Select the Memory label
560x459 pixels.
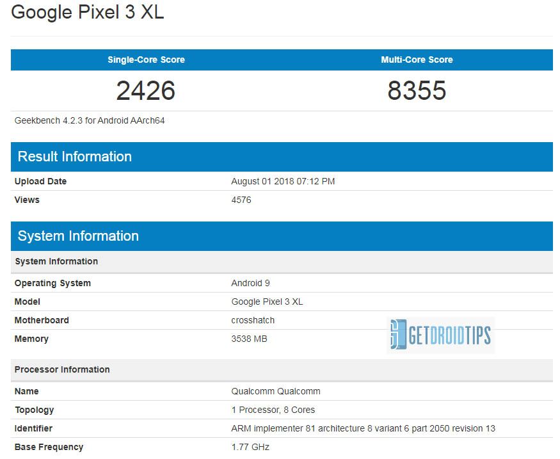pyautogui.click(x=31, y=339)
